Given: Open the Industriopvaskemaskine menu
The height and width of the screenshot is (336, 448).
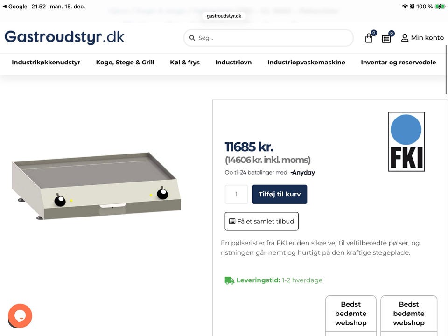Looking at the screenshot, I should tap(306, 62).
